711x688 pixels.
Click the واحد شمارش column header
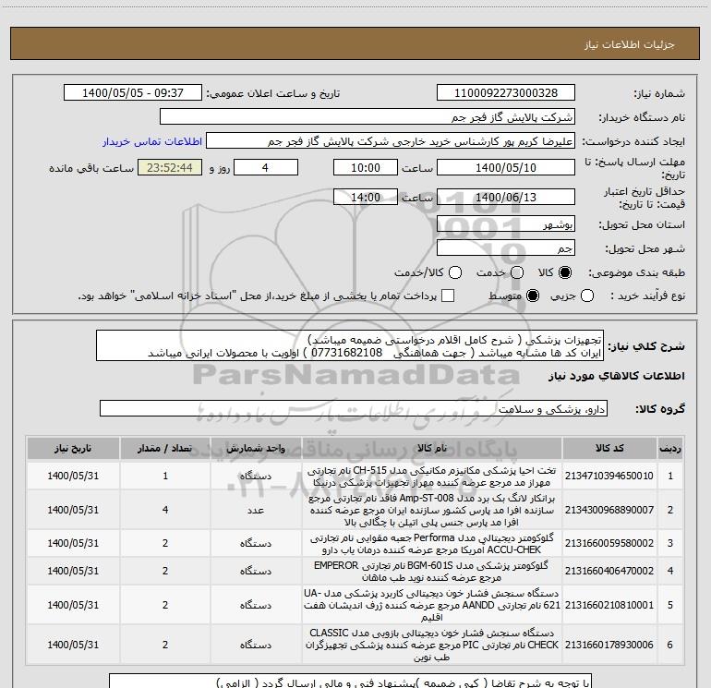click(256, 449)
